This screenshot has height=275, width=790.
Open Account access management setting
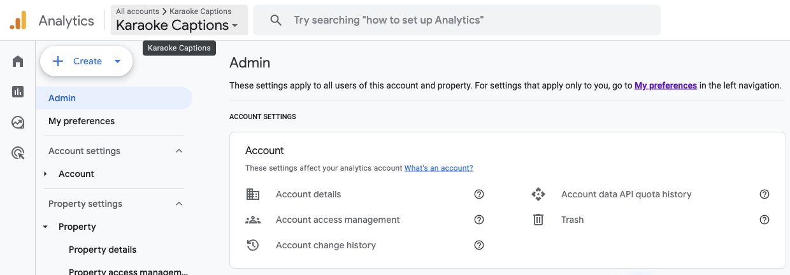point(338,220)
